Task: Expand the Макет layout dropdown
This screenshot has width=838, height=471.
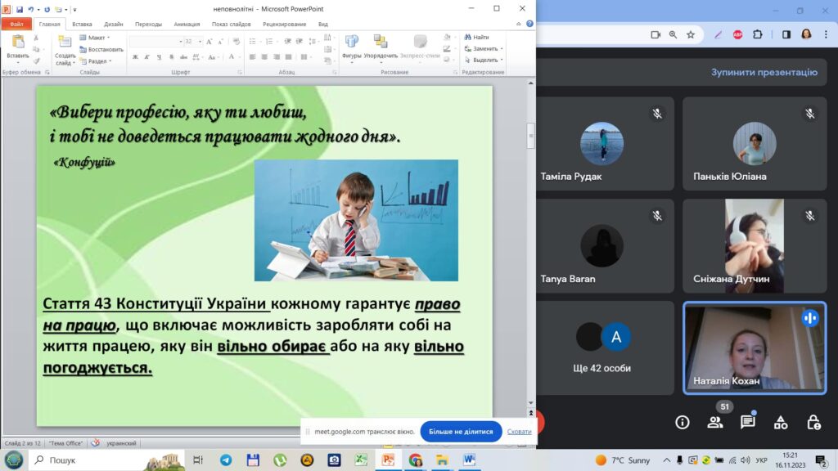Action: [x=97, y=38]
